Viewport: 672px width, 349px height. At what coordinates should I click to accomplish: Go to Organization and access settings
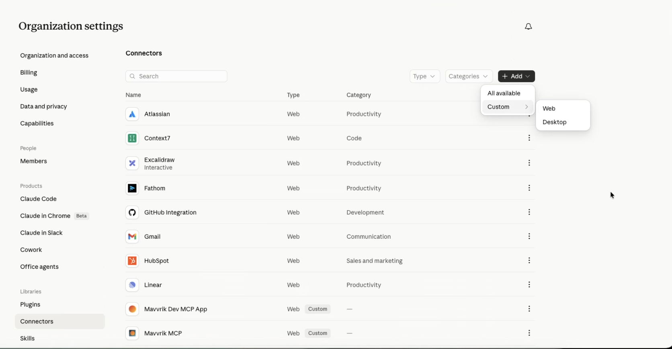point(54,56)
